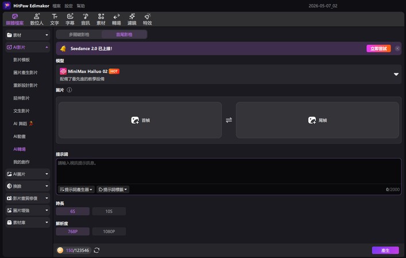Open the 特效 effects tool
This screenshot has height=258, width=406.
coord(148,19)
